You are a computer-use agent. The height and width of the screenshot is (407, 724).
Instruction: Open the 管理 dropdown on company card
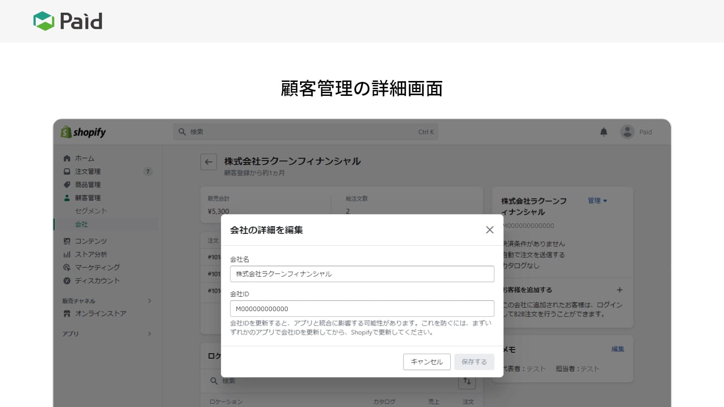(x=597, y=201)
